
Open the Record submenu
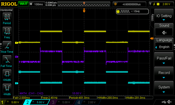164,74
